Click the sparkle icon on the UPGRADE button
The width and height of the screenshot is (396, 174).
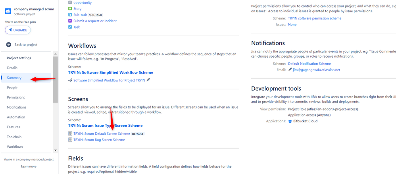(x=11, y=30)
